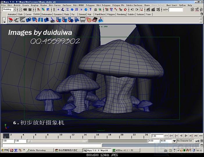Click the paint brush bucket shelf icon
The height and width of the screenshot is (157, 204).
53,20
